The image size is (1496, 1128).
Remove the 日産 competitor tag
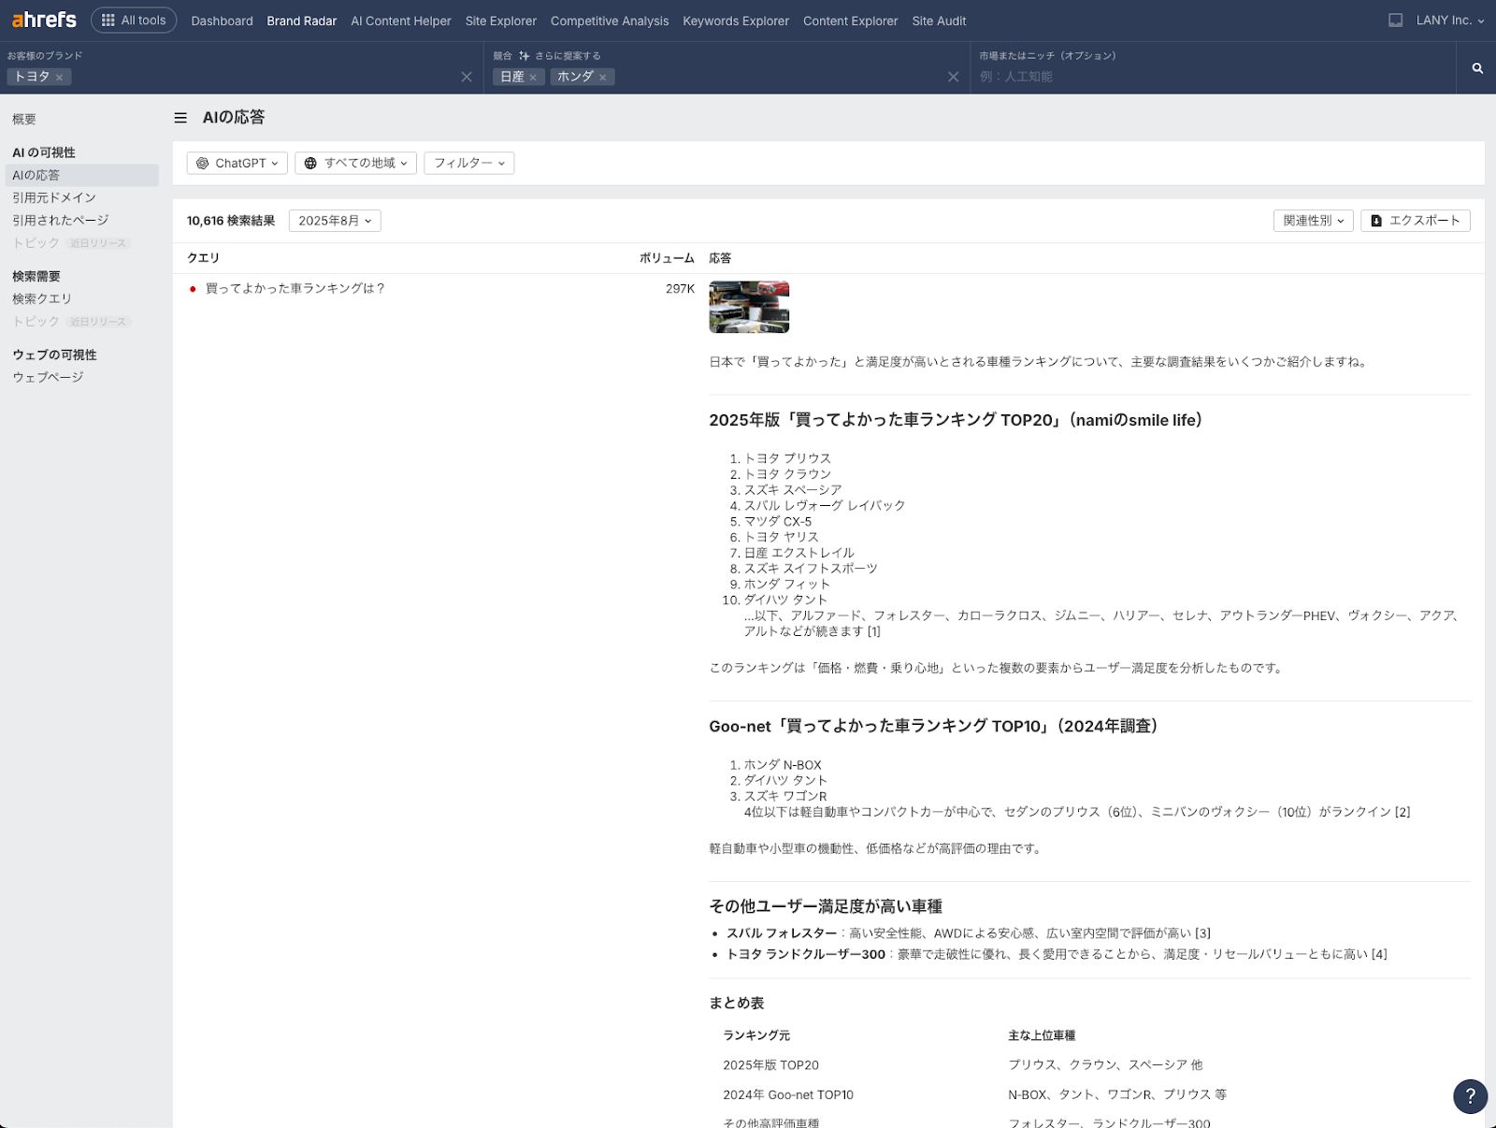533,78
